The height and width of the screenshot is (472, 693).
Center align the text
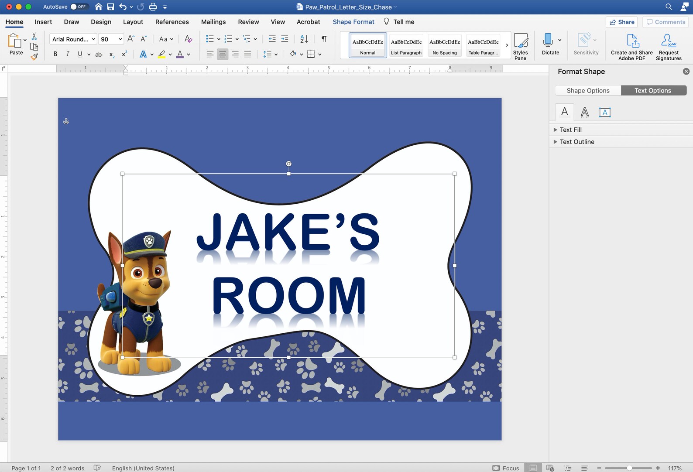pos(223,54)
